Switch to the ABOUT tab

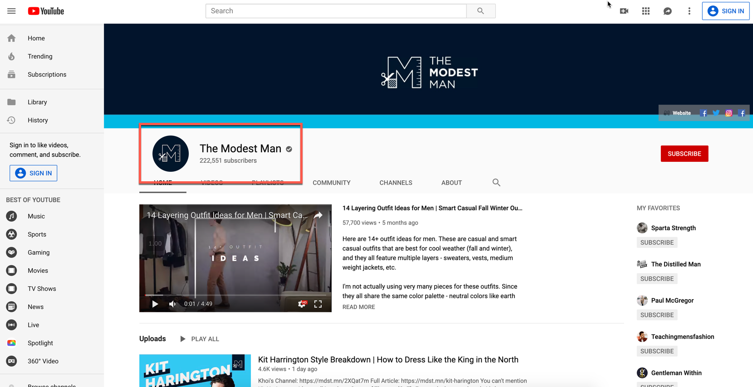click(452, 183)
